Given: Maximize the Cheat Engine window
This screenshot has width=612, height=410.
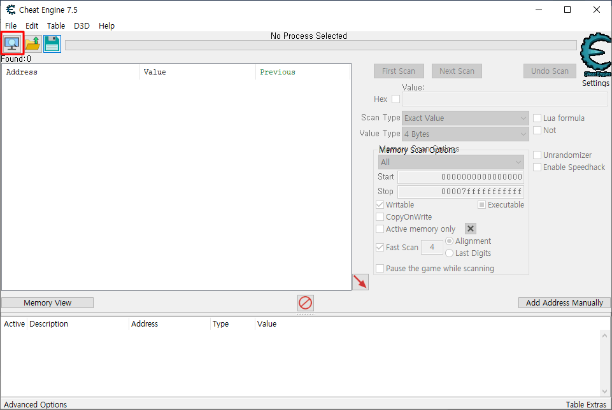Looking at the screenshot, I should point(567,10).
